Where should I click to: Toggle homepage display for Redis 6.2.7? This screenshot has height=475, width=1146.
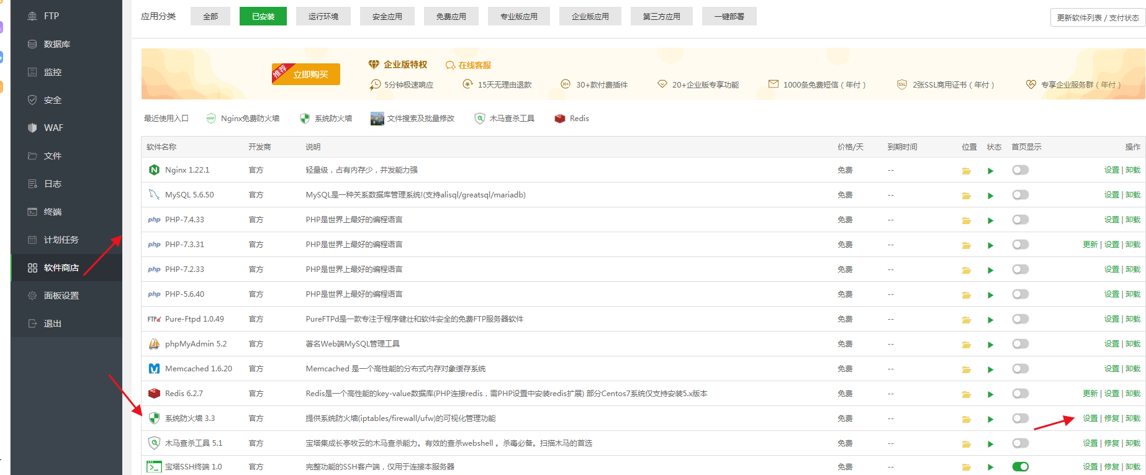(1020, 394)
